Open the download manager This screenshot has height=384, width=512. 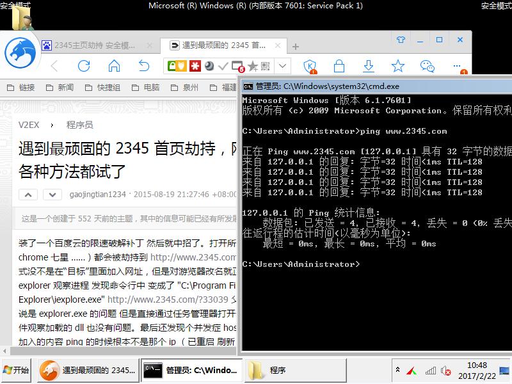click(368, 66)
